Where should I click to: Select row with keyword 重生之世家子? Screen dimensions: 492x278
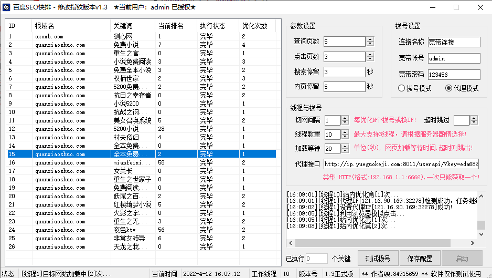(141, 179)
